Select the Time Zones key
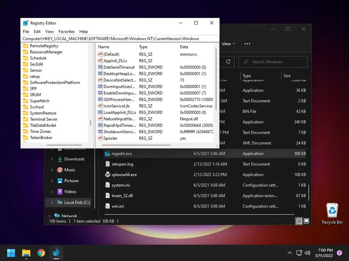Screen dimensions: 349x261 40,132
